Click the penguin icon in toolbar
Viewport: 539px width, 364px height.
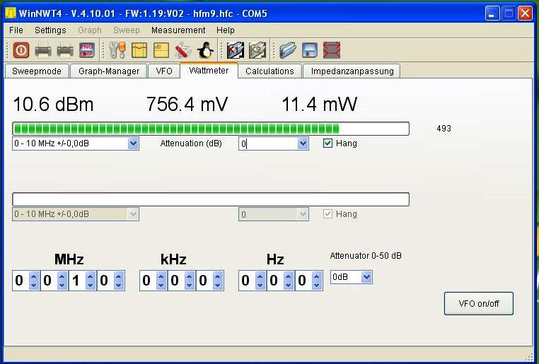[204, 50]
